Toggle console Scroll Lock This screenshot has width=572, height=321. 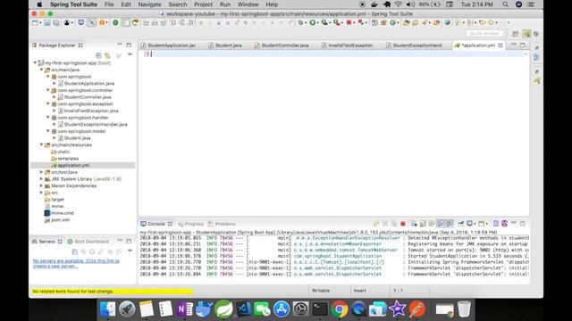[x=423, y=224]
